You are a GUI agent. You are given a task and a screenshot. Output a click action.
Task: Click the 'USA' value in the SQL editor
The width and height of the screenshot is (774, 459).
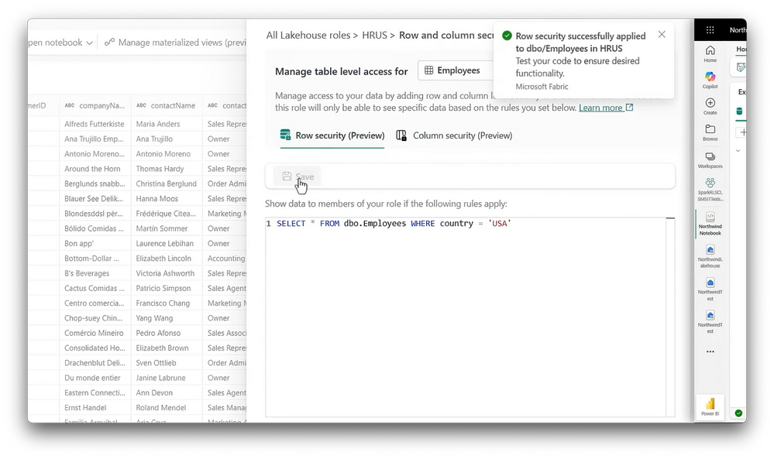[500, 224]
